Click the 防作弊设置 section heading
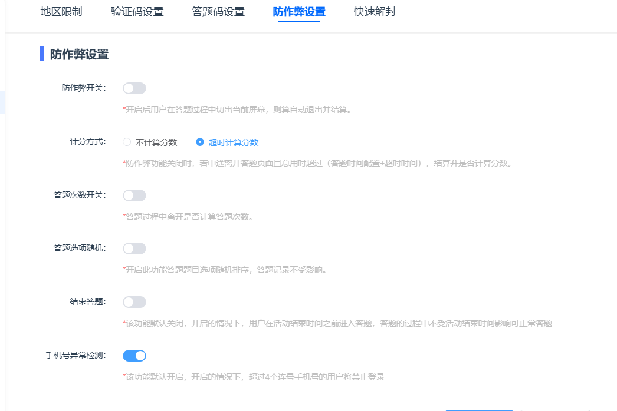 79,54
